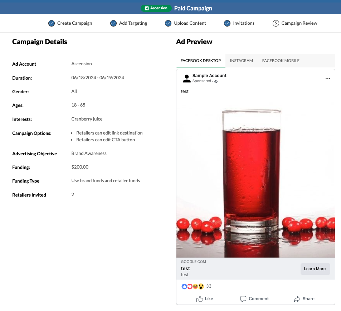The image size is (341, 311).
Task: Go to the Add Targeting step label
Action: click(133, 23)
